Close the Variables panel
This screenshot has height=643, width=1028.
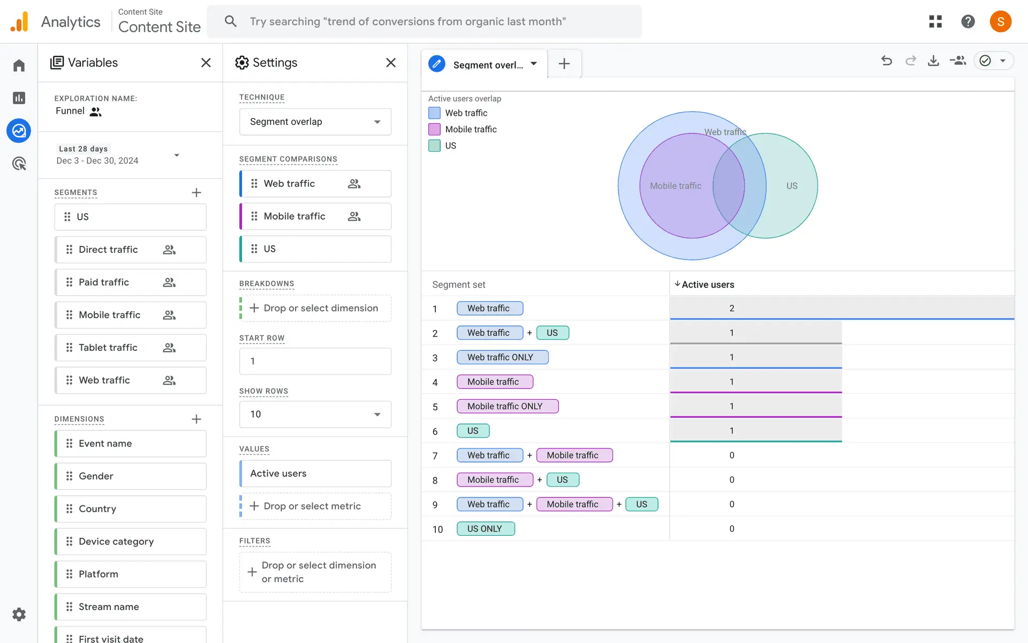[x=206, y=63]
